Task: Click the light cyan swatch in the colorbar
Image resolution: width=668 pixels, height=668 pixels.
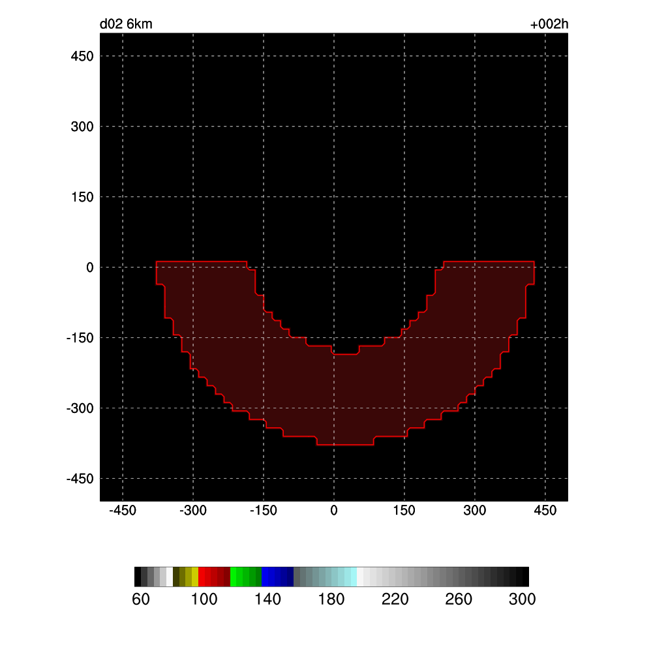Action: pos(353,577)
